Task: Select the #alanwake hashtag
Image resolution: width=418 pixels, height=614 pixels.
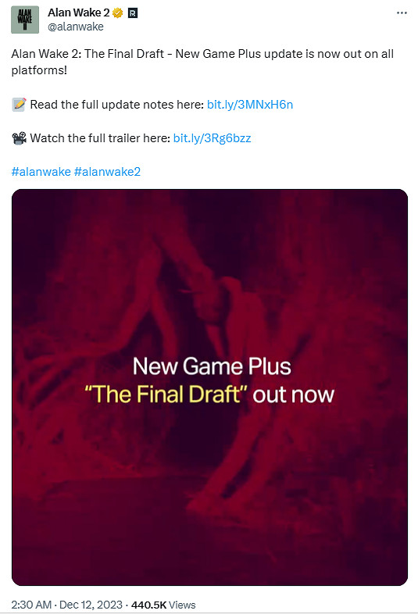Action: pyautogui.click(x=41, y=172)
